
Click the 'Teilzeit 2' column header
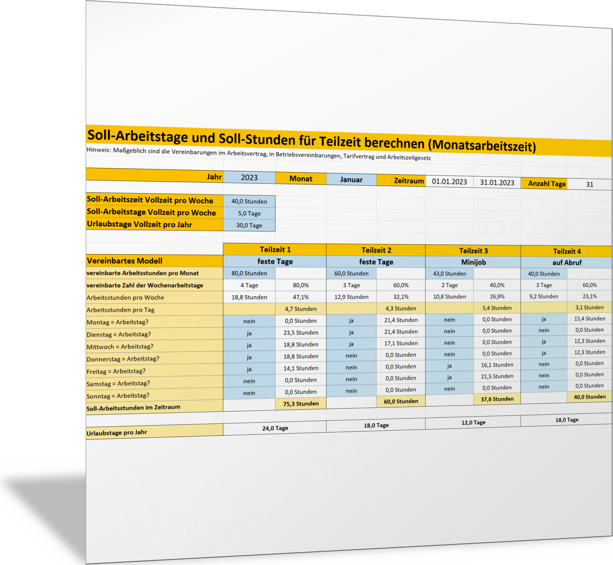pos(376,250)
